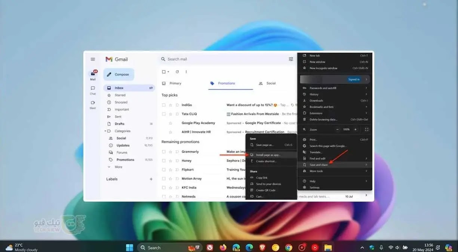
Task: Select the Grammarly email checkbox
Action: (164, 152)
